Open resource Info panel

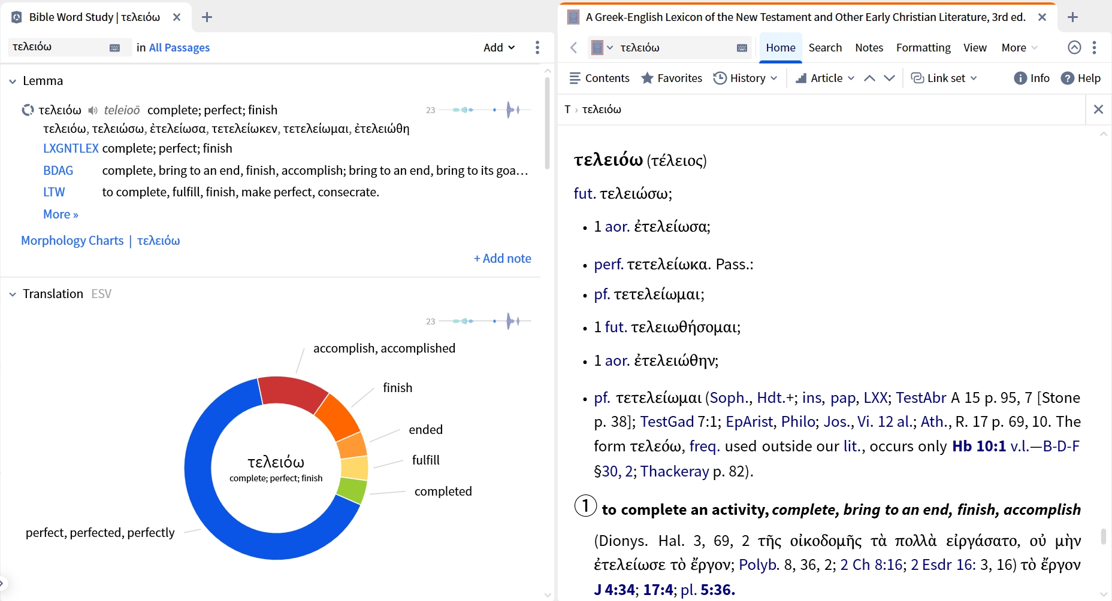(1032, 78)
